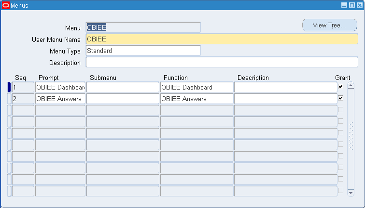Click the record indicator for row 1
This screenshot has height=208, width=365.
tap(9, 87)
